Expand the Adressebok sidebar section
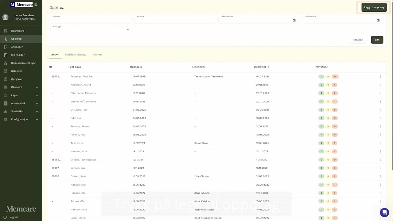This screenshot has width=393, height=221. (x=21, y=103)
